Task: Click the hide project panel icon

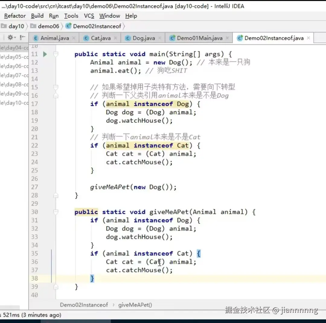Action: coord(22,38)
